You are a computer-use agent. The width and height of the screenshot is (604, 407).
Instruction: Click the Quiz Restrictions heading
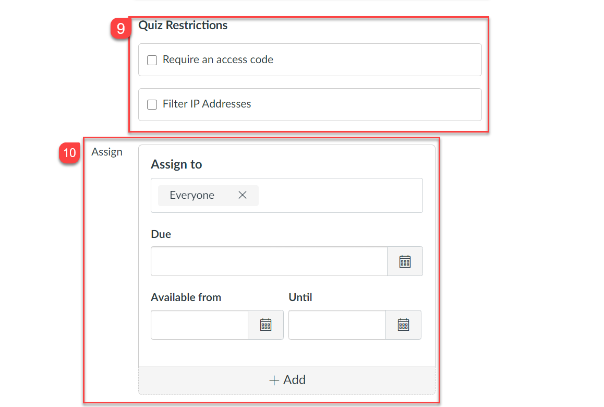coord(183,26)
